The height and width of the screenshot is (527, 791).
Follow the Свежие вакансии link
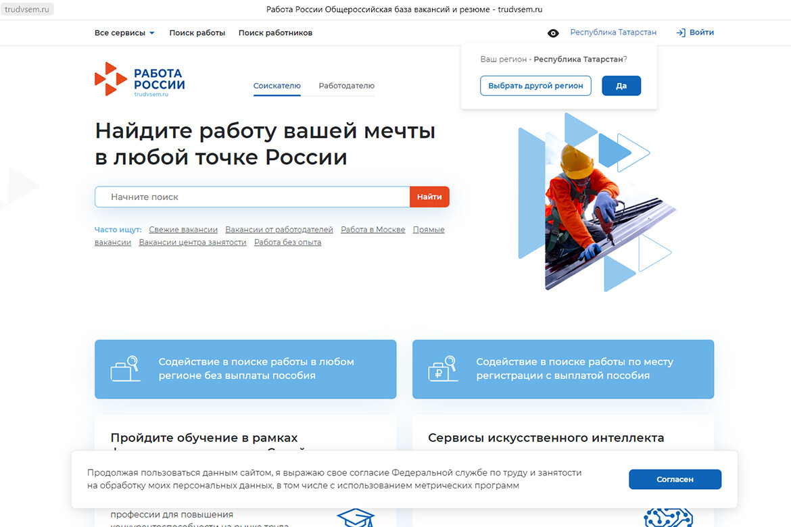pyautogui.click(x=183, y=230)
